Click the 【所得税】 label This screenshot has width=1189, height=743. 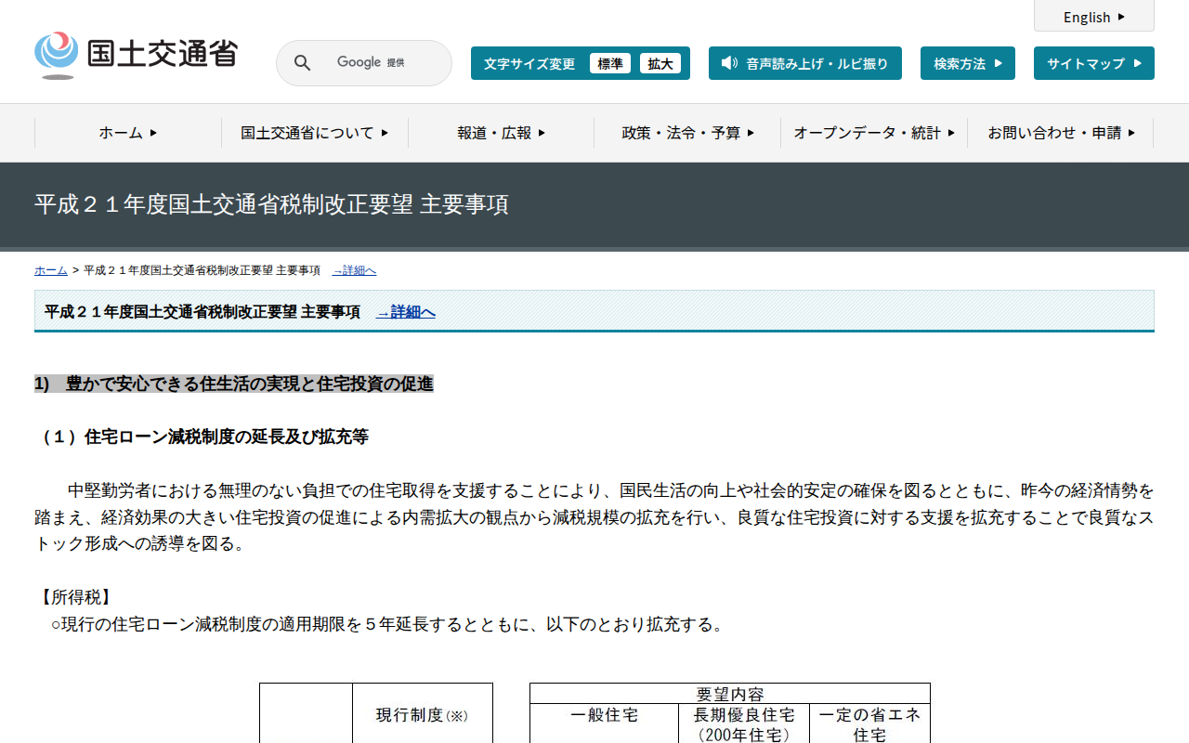coord(75,597)
